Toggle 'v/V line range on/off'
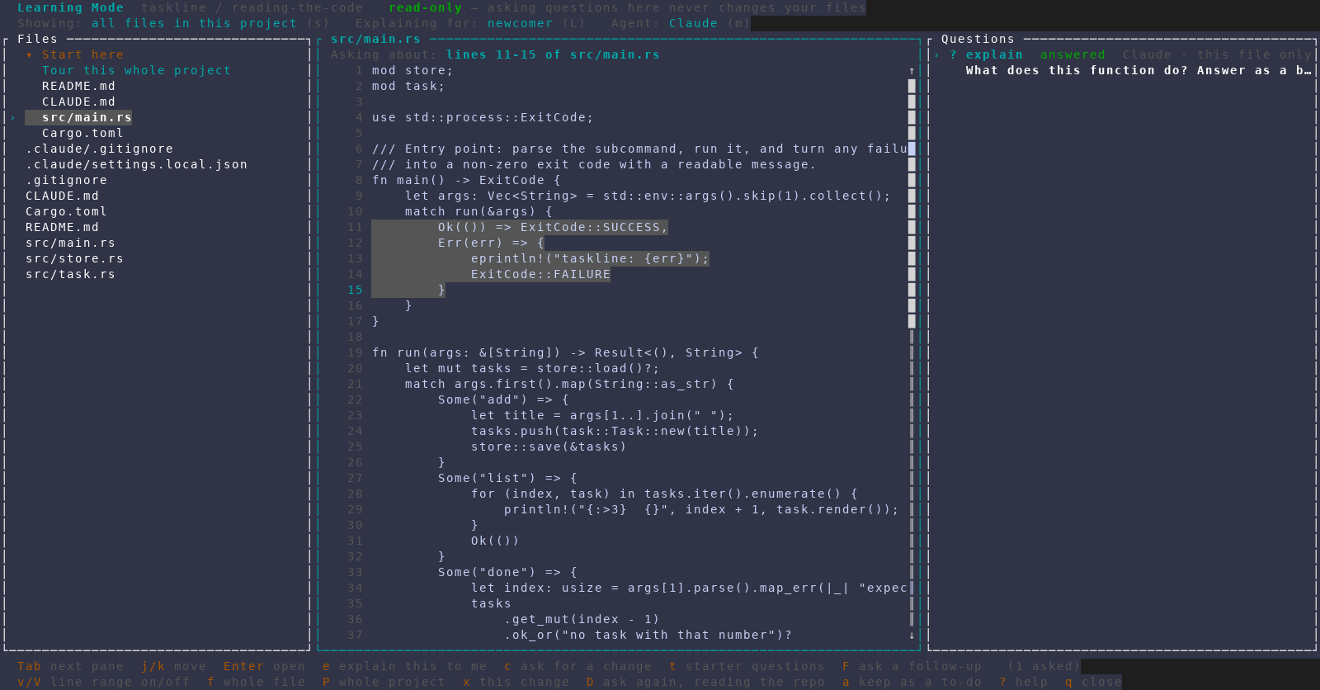The image size is (1320, 690). tap(103, 683)
